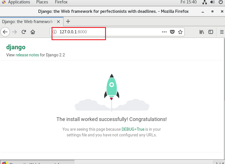Open the Firefox hamburger menu
This screenshot has height=164, width=225.
(x=222, y=32)
